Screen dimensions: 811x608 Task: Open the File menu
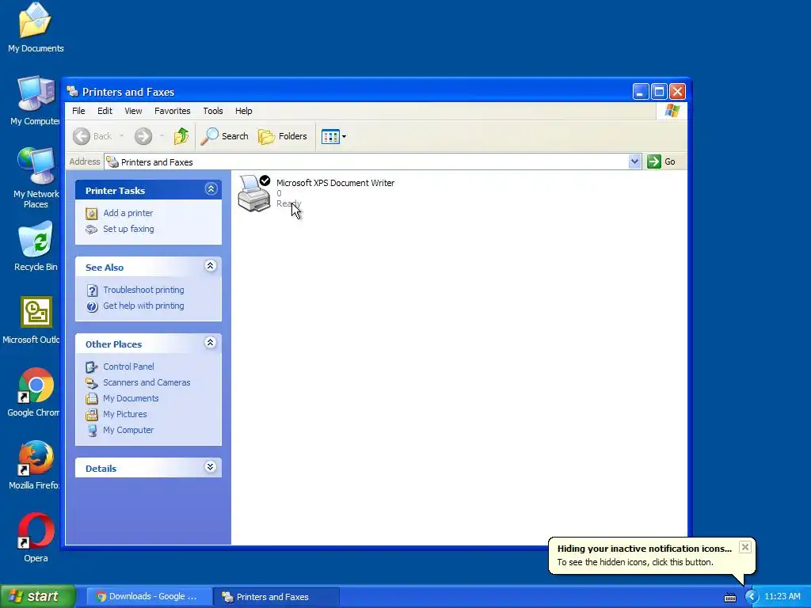(x=78, y=111)
